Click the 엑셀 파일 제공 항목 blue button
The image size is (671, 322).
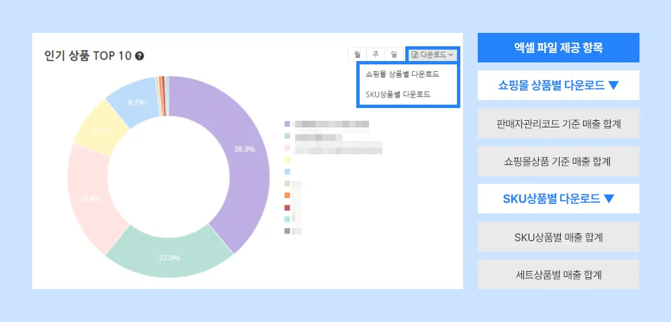tap(558, 48)
